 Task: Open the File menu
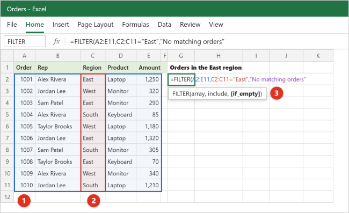click(x=12, y=25)
